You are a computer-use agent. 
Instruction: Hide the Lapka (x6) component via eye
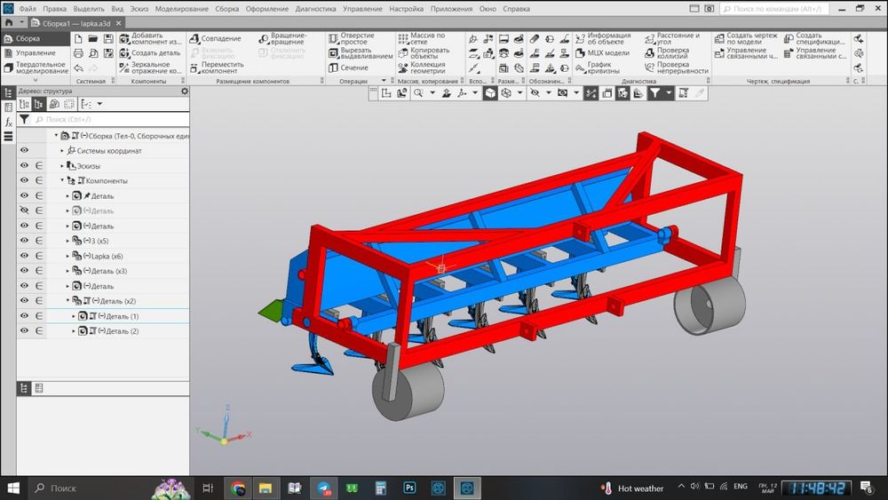coord(24,256)
